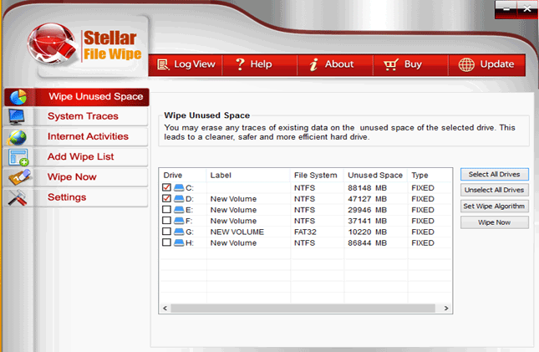
Task: Open the Help menu item
Action: point(260,64)
